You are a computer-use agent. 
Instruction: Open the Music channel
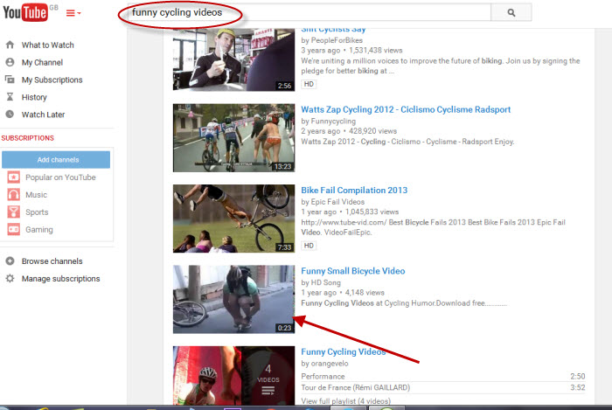click(x=37, y=195)
